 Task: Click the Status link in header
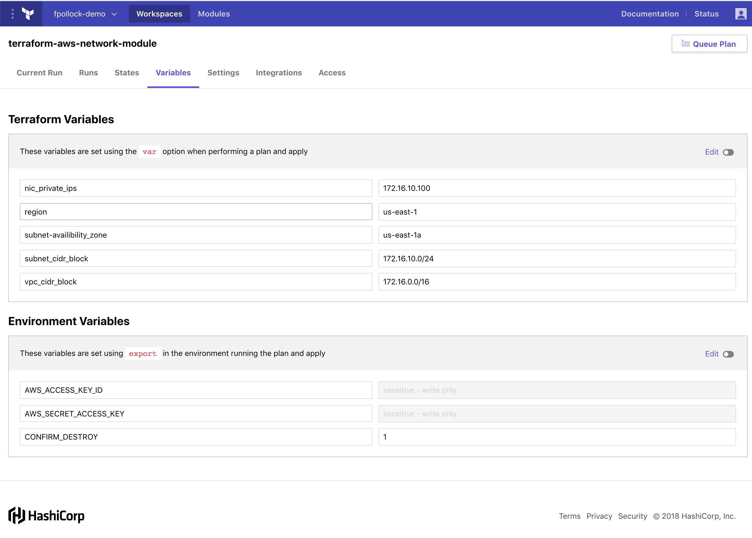706,13
